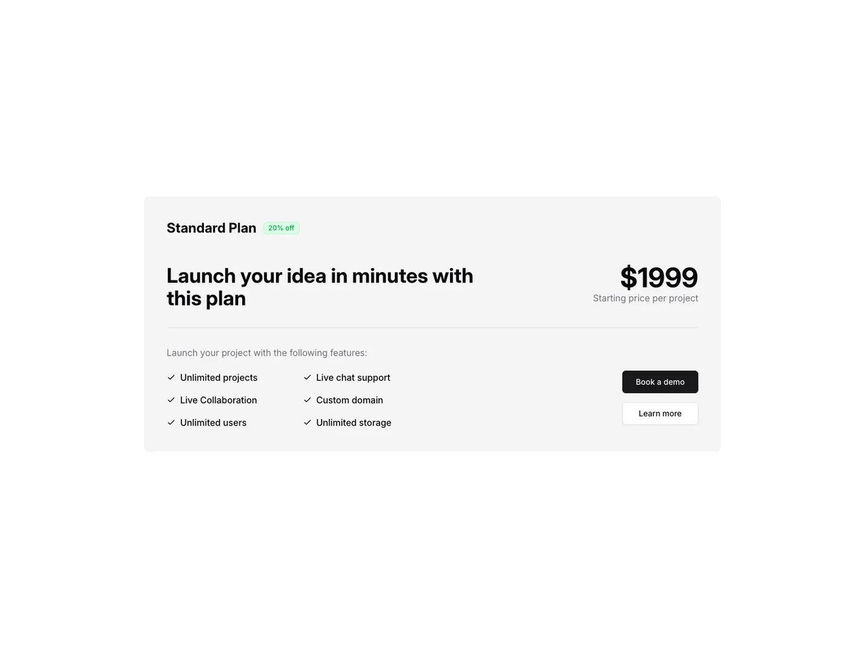This screenshot has height=649, width=865.
Task: Select the green 20% off badge
Action: pos(281,227)
